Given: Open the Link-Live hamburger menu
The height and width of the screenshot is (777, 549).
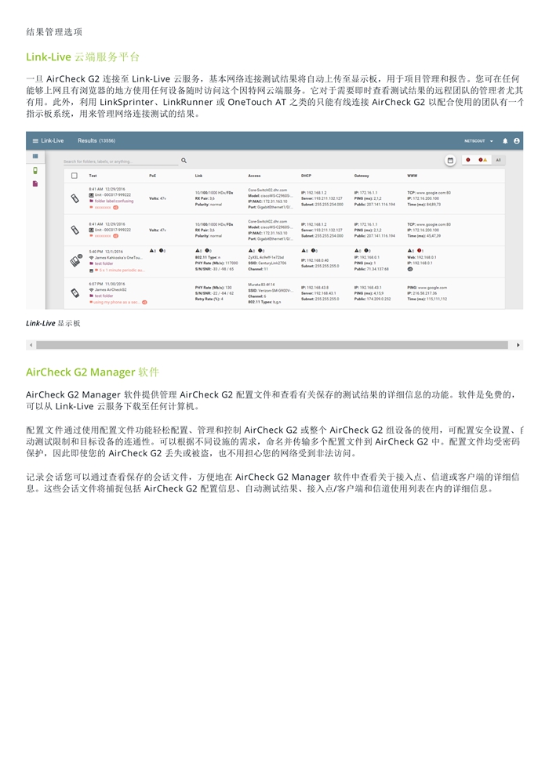Looking at the screenshot, I should 35,140.
